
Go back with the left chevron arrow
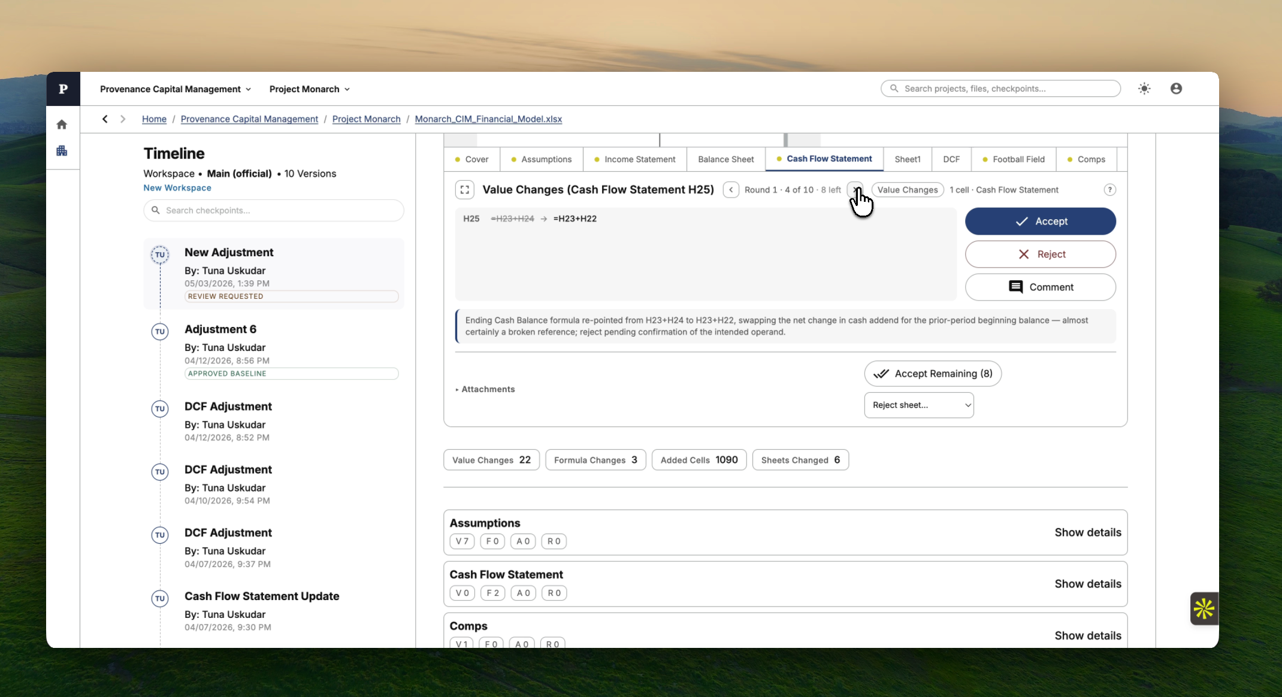pyautogui.click(x=105, y=119)
